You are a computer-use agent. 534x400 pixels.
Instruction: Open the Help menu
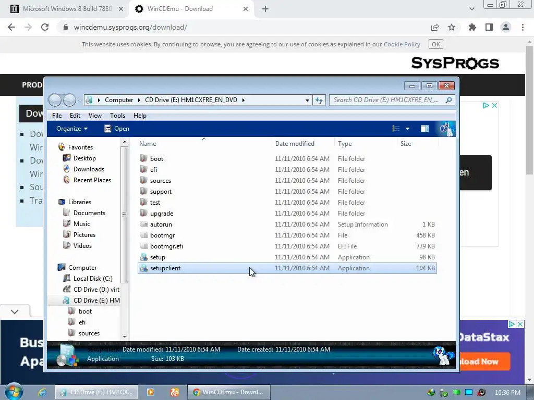[x=140, y=116]
